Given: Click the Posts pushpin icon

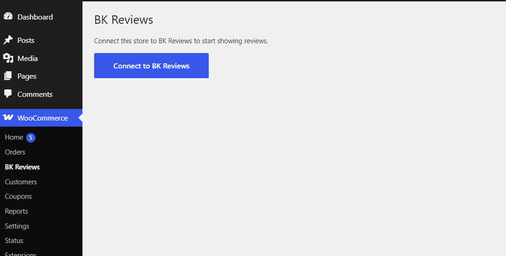Looking at the screenshot, I should (8, 40).
